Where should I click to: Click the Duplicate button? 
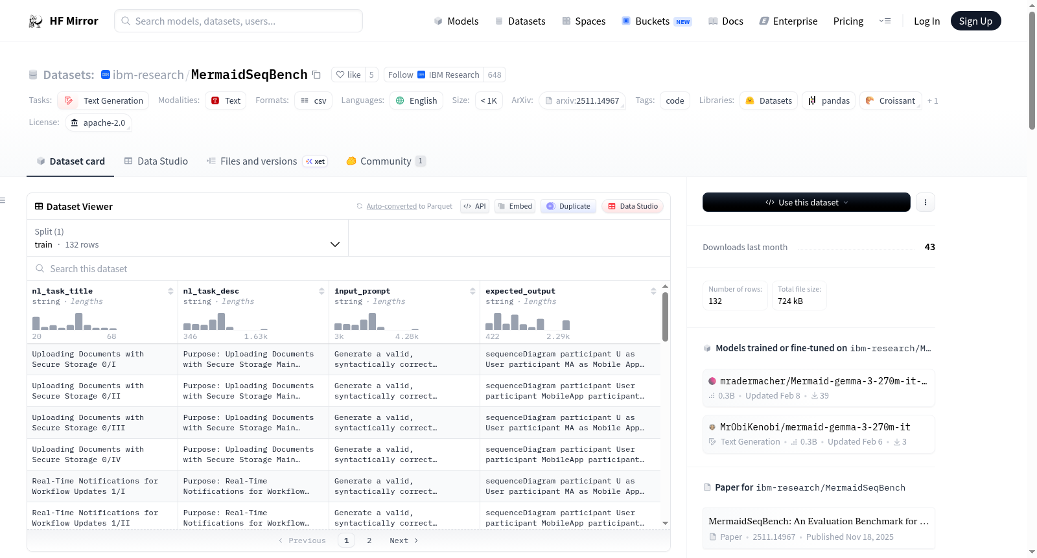pos(568,206)
